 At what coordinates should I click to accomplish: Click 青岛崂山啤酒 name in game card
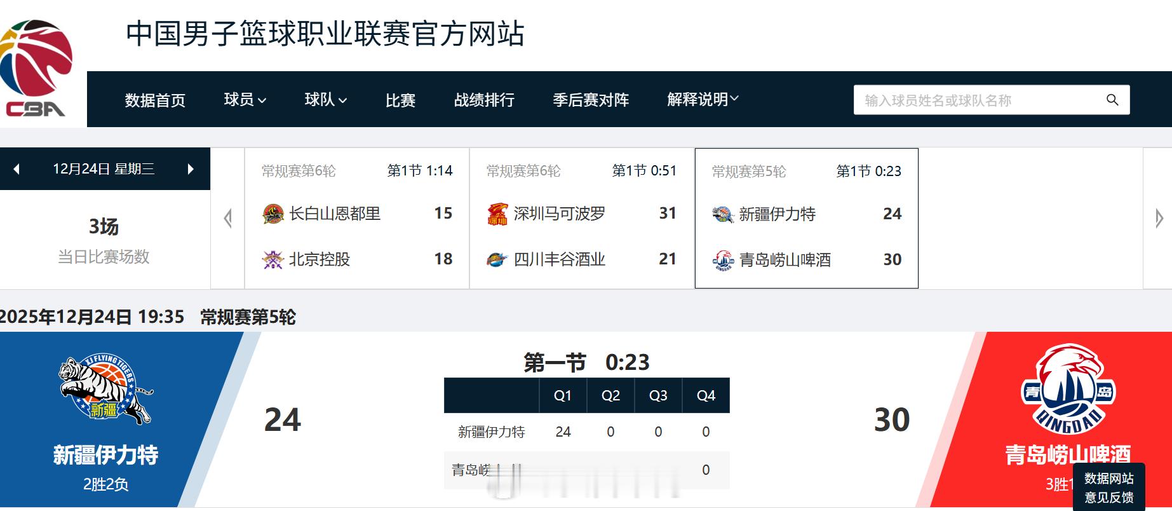click(785, 260)
